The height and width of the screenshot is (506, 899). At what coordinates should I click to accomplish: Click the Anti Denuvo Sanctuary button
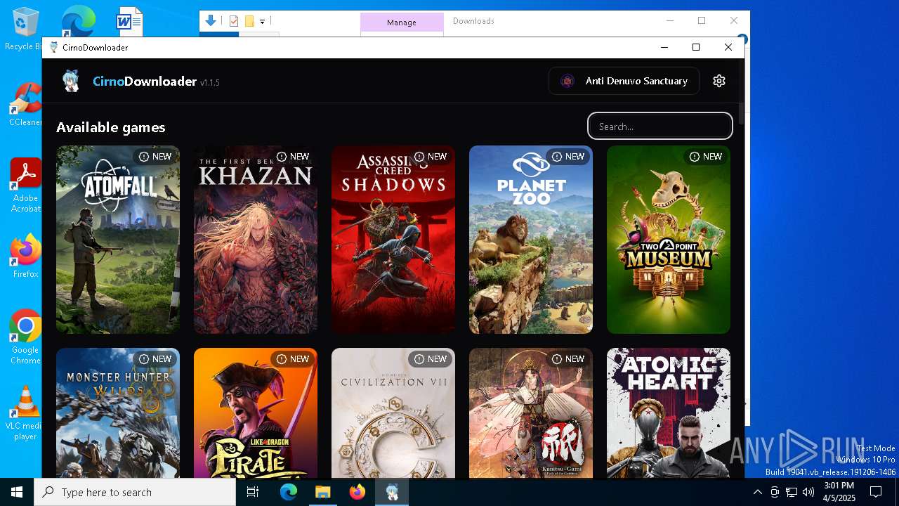tap(624, 81)
